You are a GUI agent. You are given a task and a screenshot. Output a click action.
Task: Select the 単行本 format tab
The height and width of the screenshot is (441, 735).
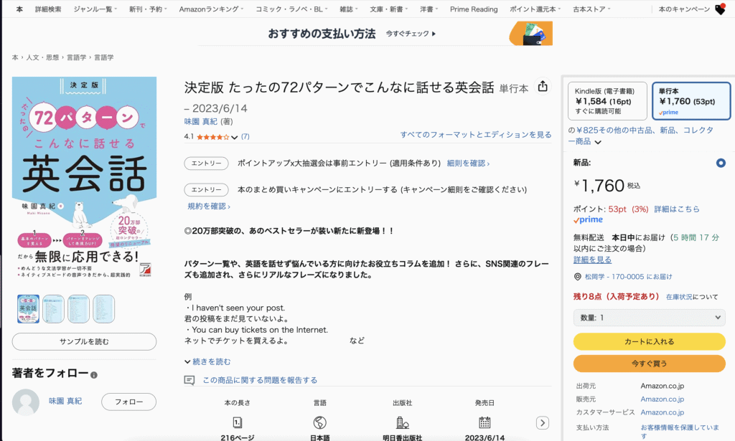691,101
